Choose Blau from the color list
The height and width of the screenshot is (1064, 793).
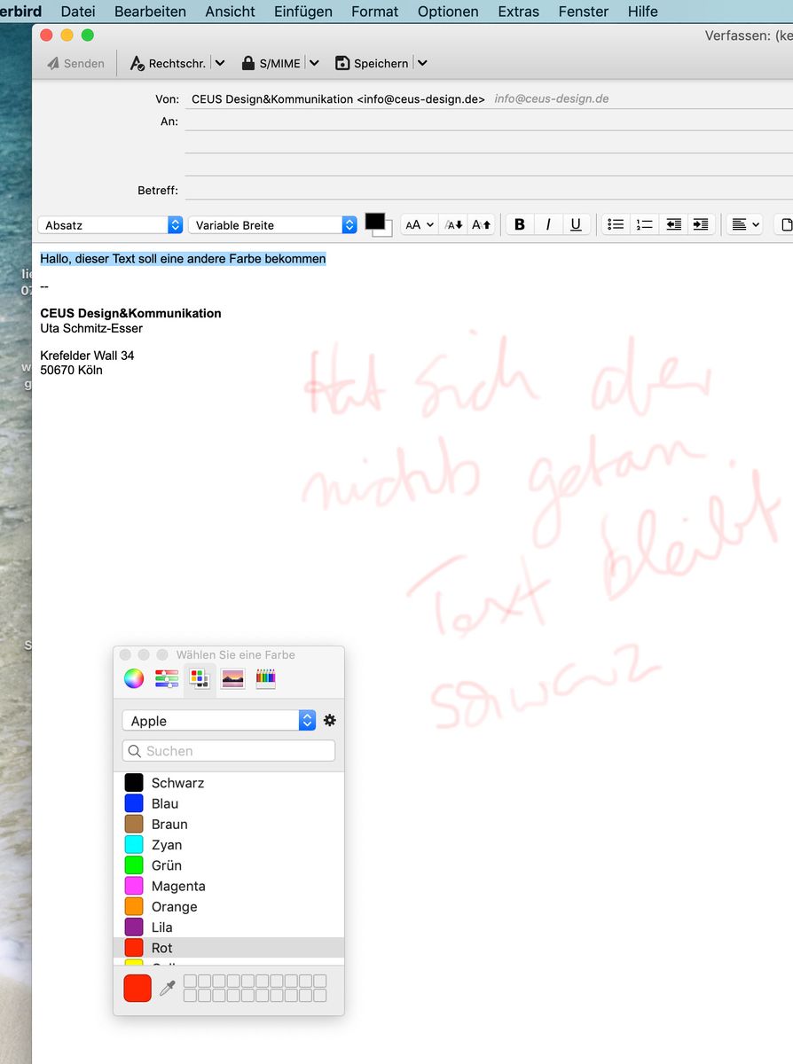(x=165, y=803)
